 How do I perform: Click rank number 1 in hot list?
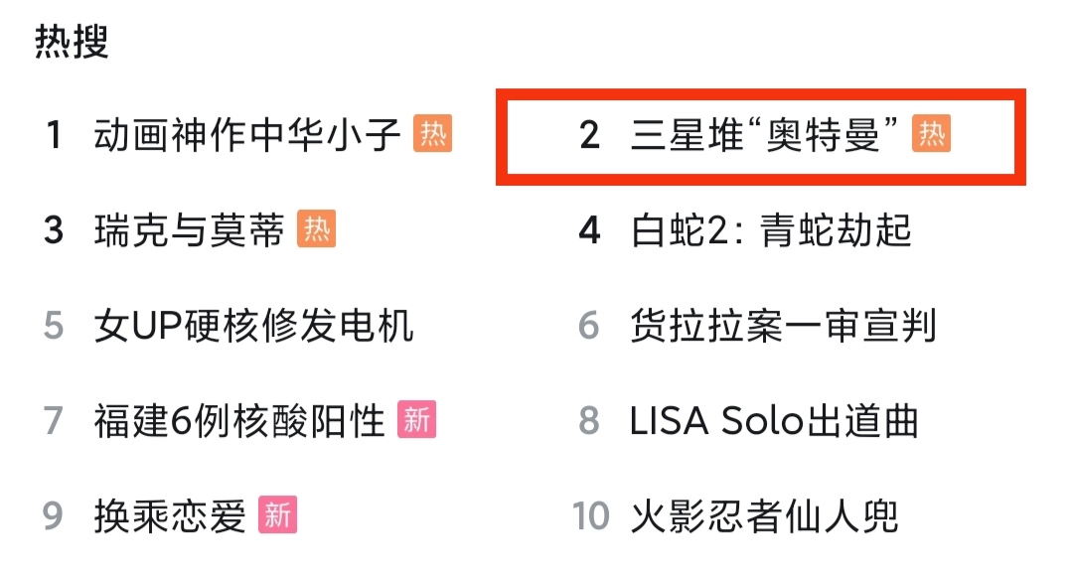click(x=54, y=135)
